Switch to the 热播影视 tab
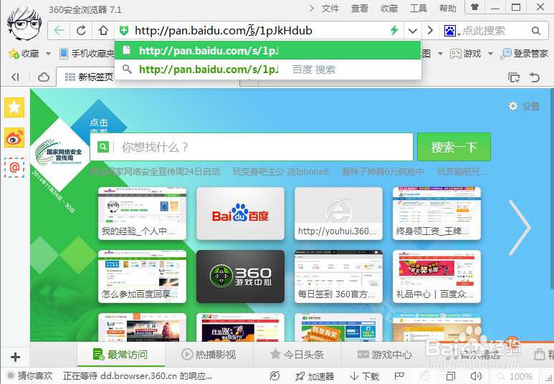This screenshot has width=554, height=384. (x=209, y=355)
